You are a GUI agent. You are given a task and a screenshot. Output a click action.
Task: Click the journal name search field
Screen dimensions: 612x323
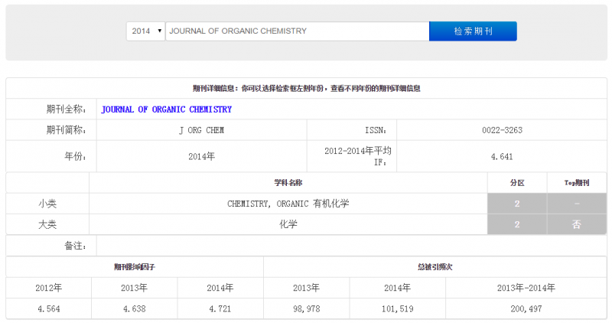pos(298,31)
